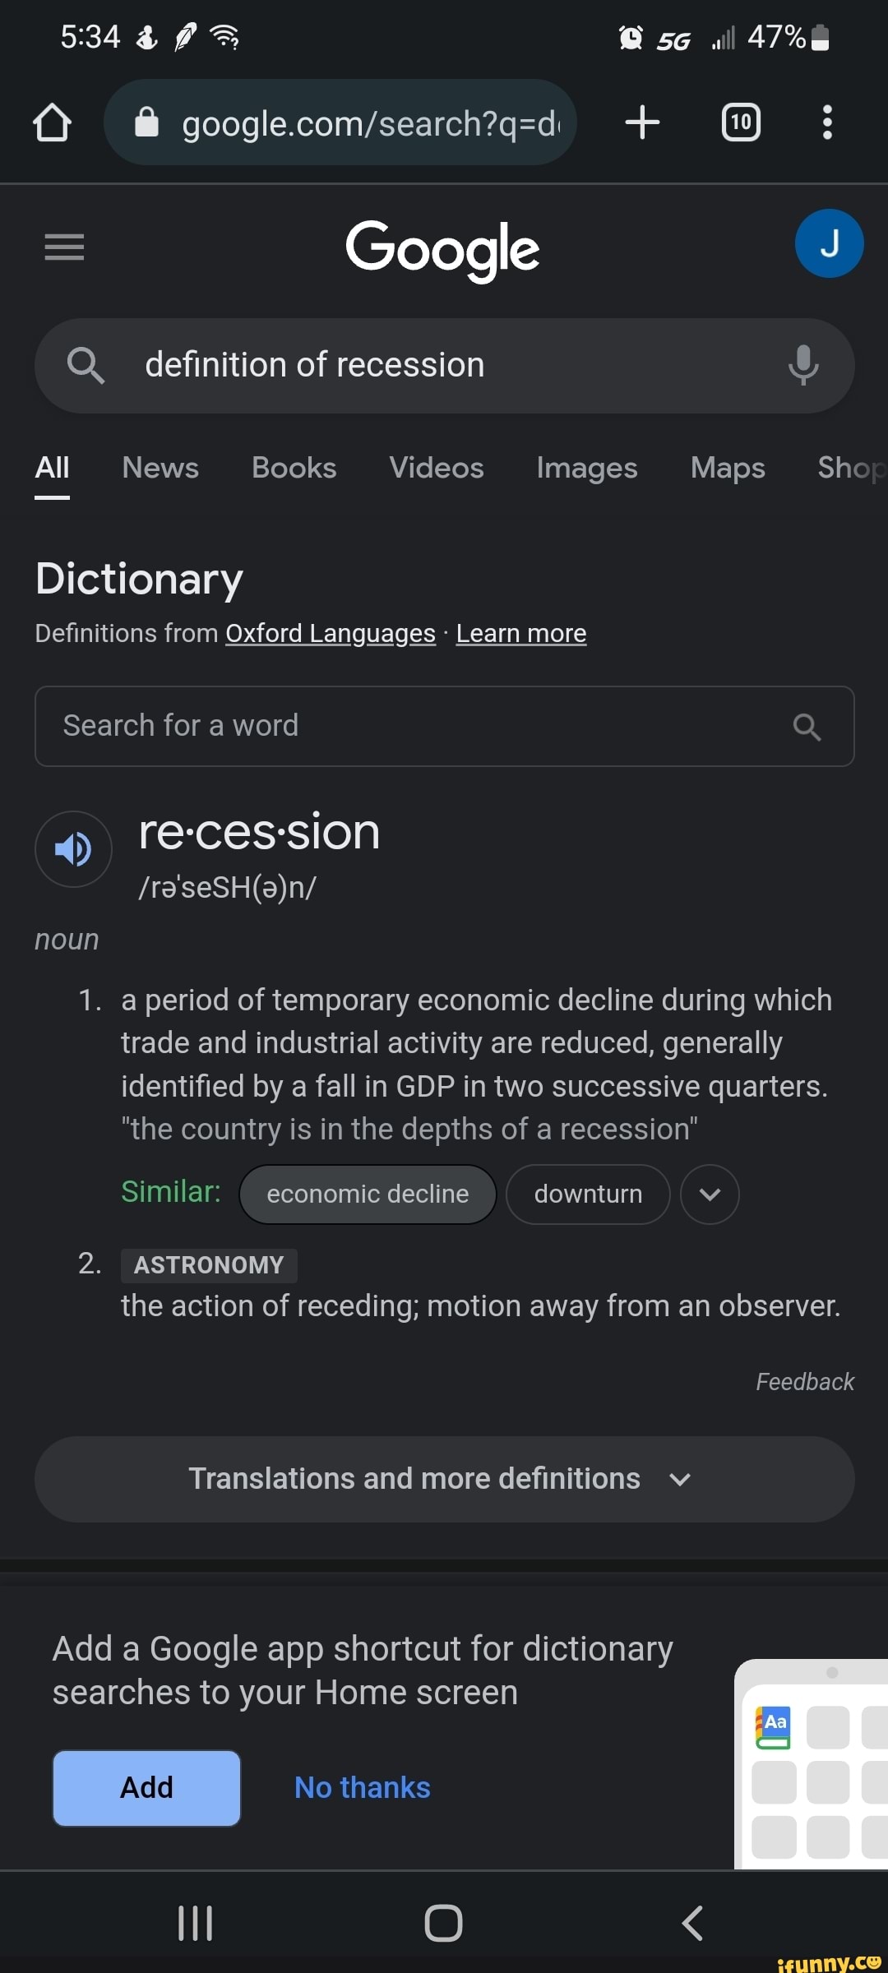Open the Oxford Languages link
This screenshot has height=1973, width=888.
[330, 633]
